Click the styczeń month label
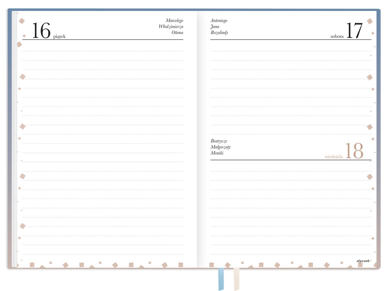The image size is (388, 291). click(363, 261)
